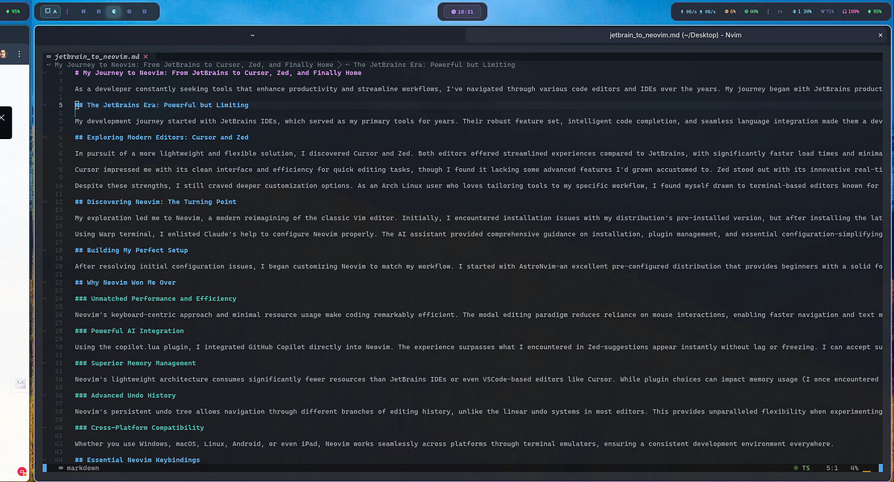Click the '## Building My Perfect Setup' heading
Screen dimensions: 894x482
[131, 250]
